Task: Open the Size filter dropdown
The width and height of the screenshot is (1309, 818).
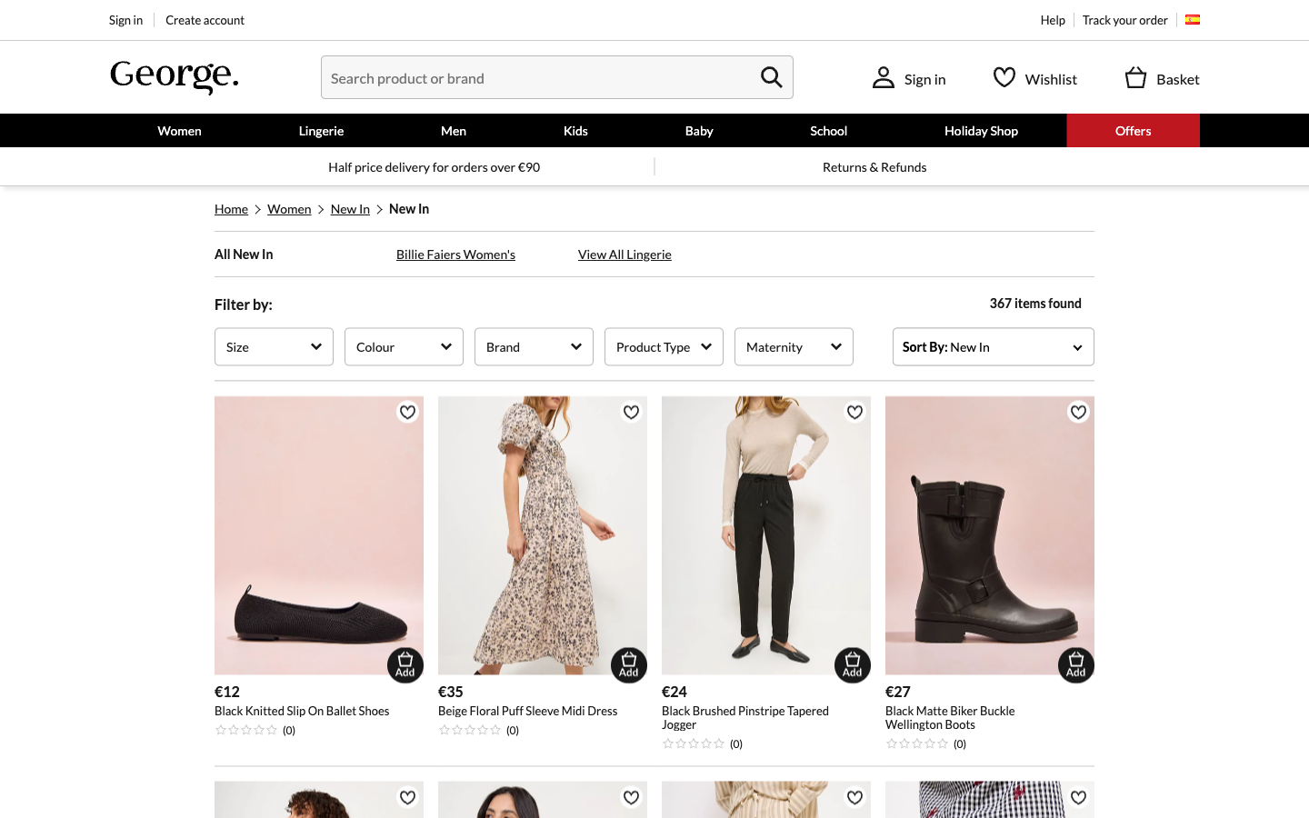Action: (x=274, y=346)
